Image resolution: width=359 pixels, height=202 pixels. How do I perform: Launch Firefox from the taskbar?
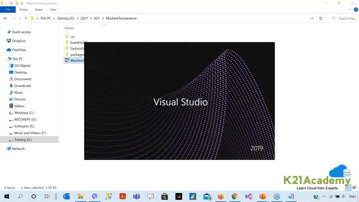tap(220, 196)
